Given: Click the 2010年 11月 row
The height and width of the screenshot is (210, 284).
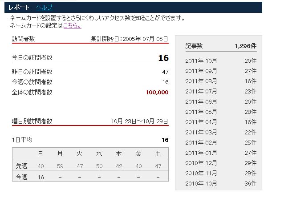Looking at the screenshot, I should (x=221, y=173).
